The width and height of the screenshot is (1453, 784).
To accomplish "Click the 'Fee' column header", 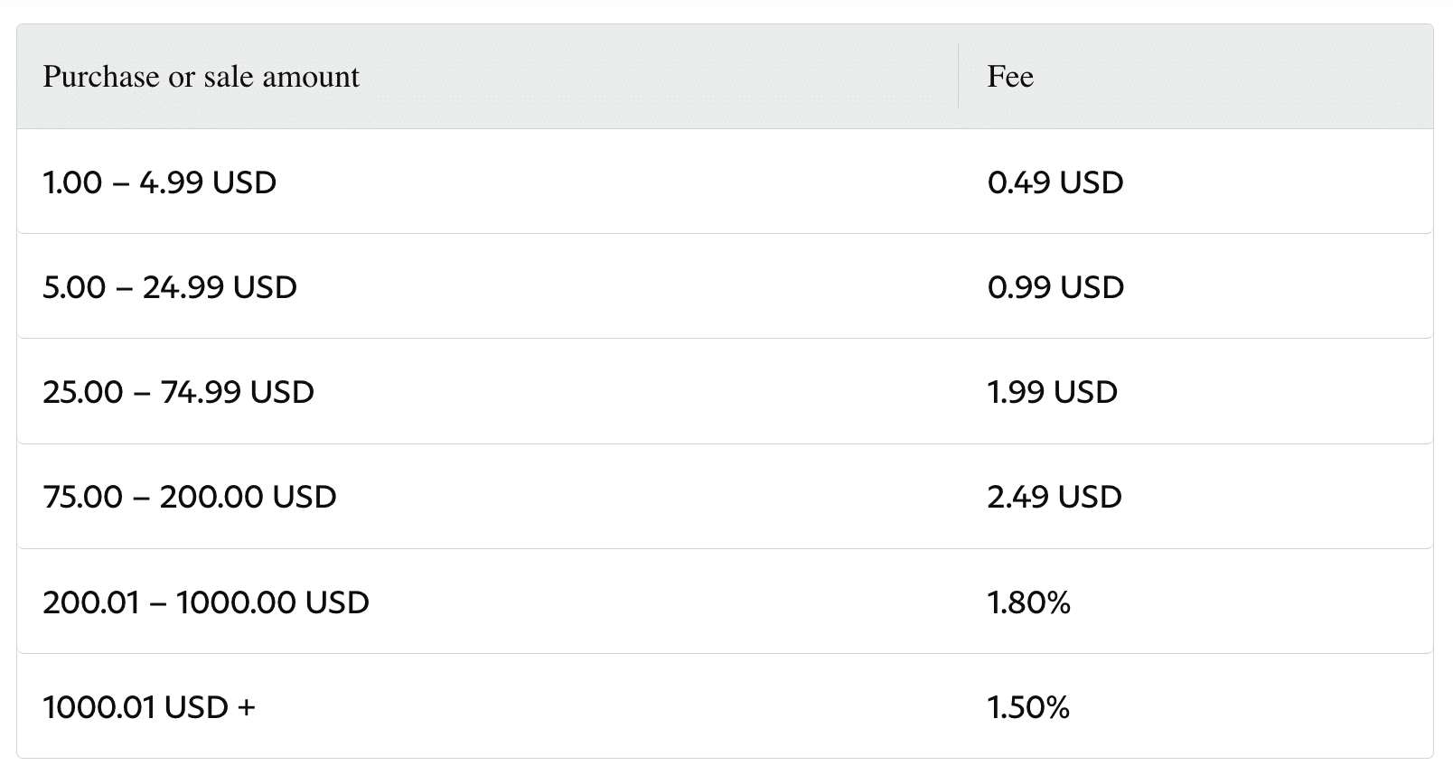I will [1195, 77].
